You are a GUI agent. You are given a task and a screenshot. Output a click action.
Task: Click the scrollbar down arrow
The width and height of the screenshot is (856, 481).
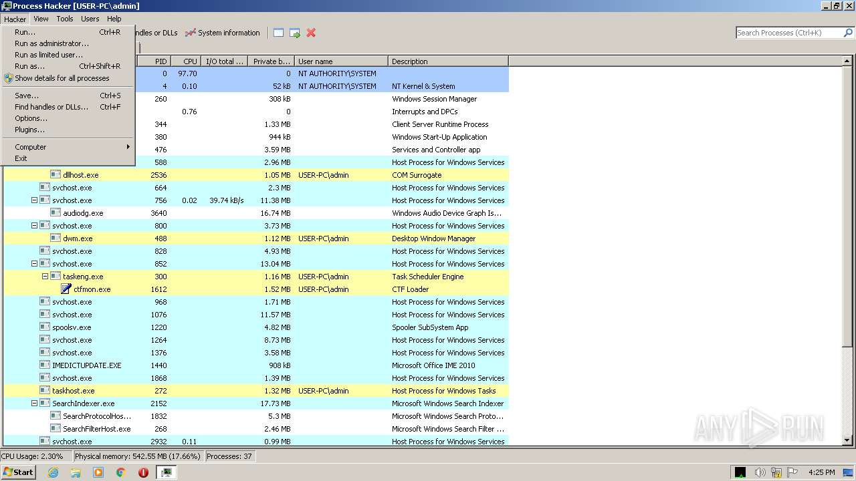click(x=847, y=441)
